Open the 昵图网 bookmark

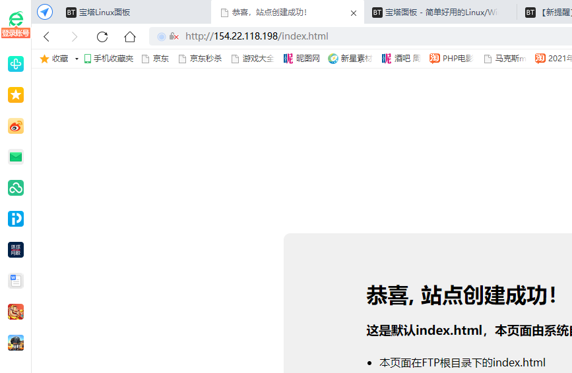click(302, 59)
